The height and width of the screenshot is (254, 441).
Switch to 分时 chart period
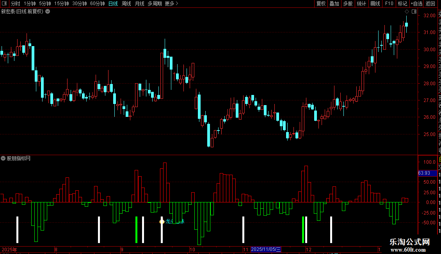(x=16, y=4)
